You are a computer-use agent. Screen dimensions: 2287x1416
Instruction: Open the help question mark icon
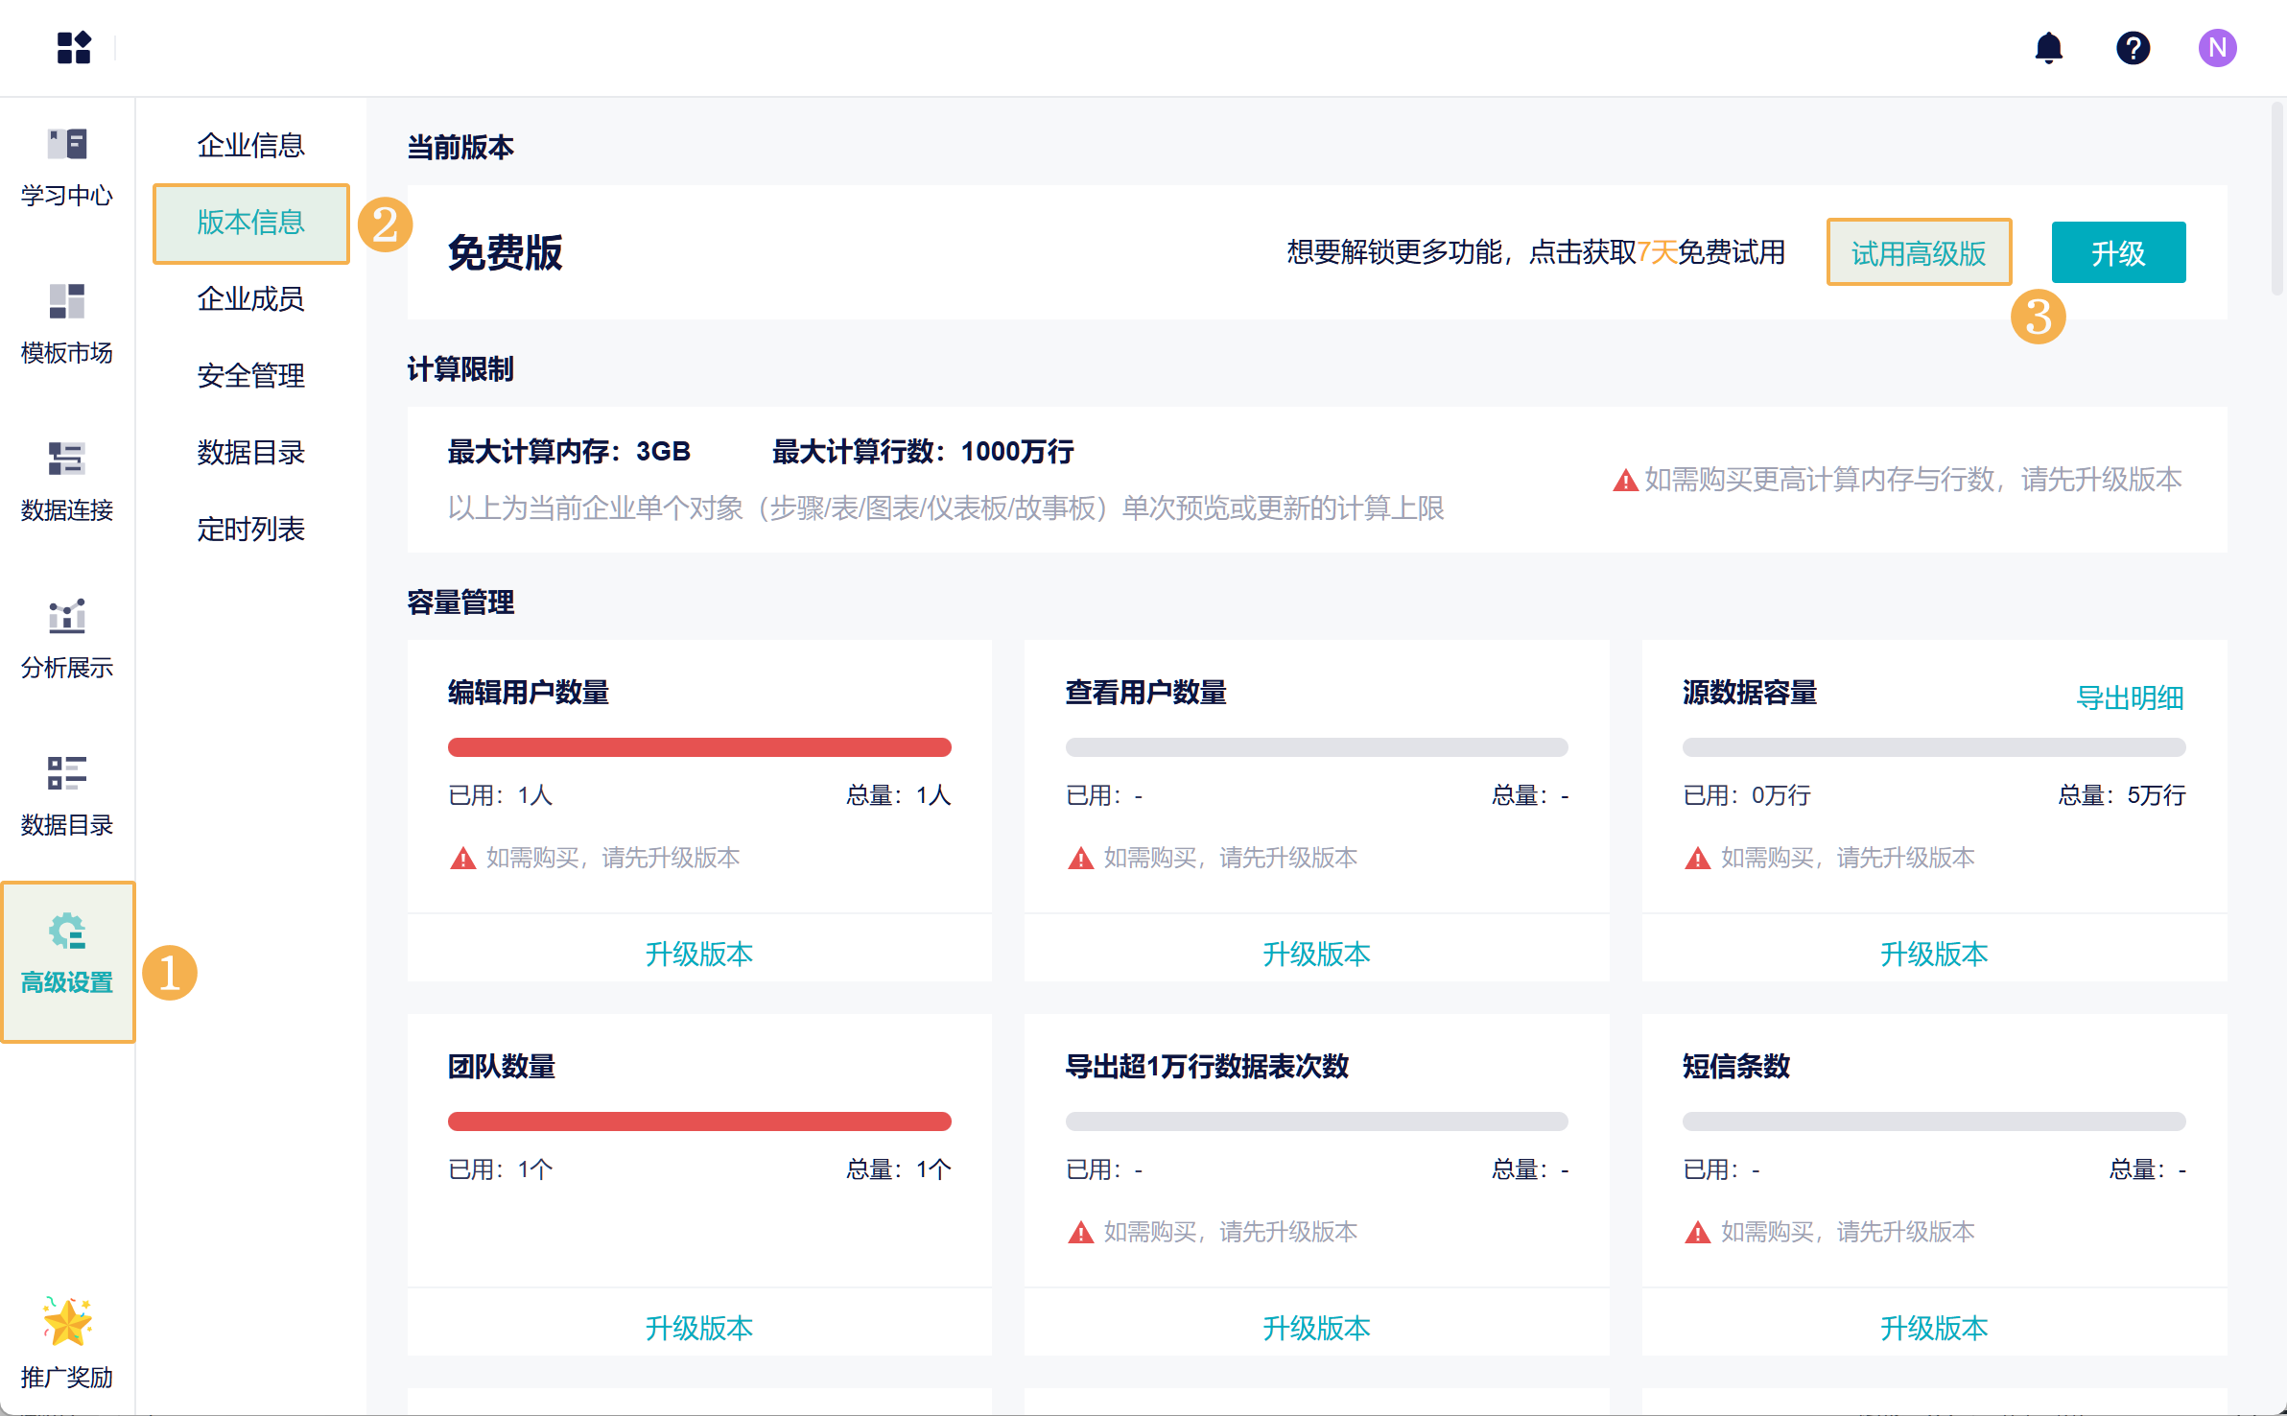(2133, 48)
